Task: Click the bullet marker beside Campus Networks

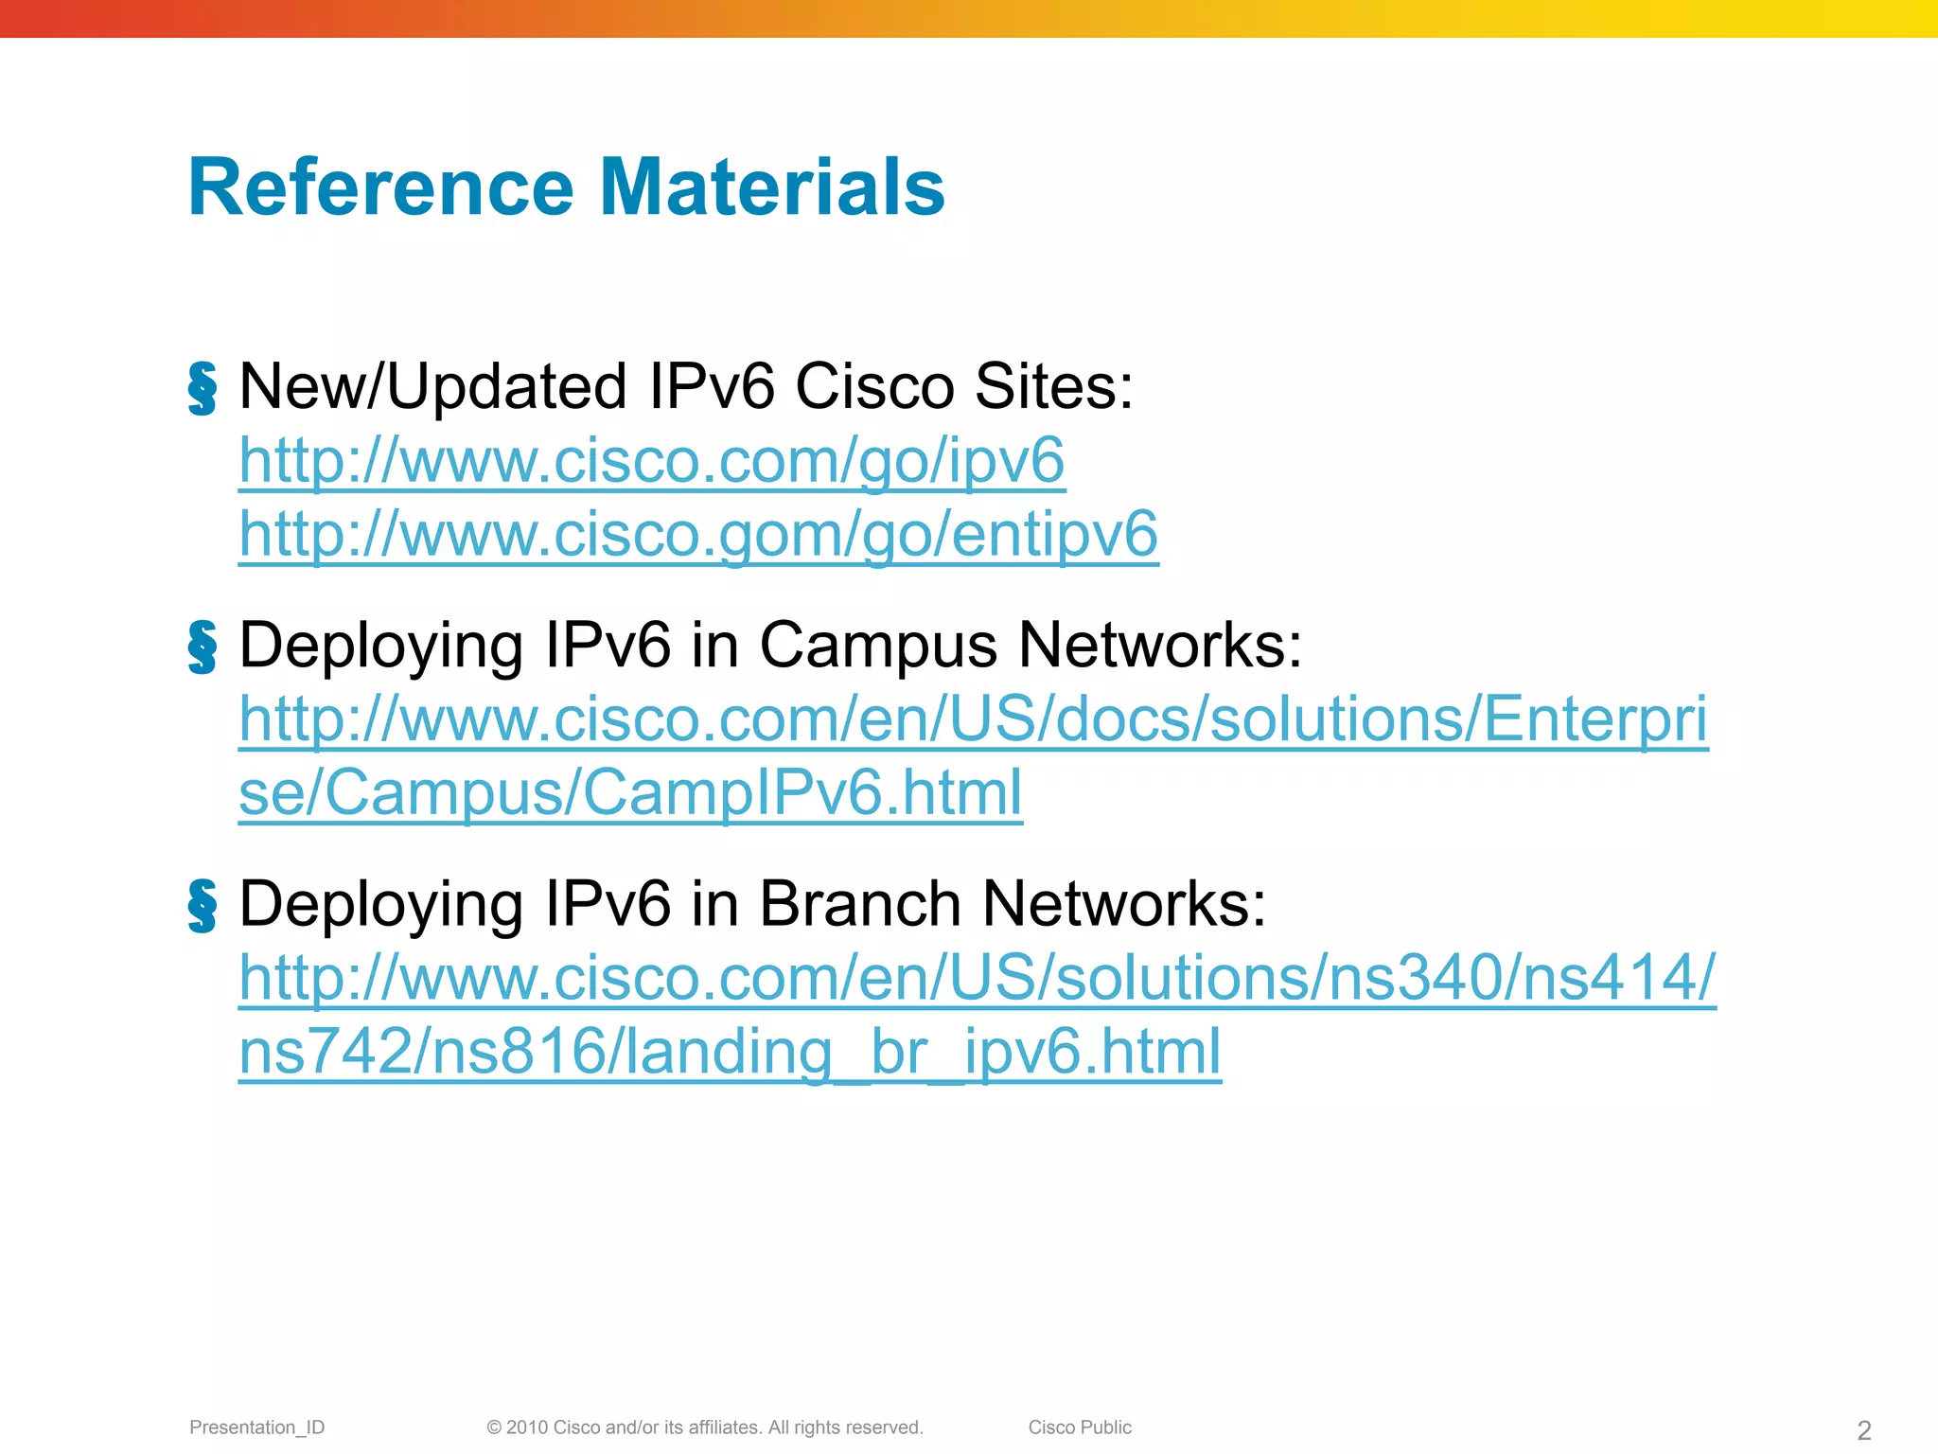Action: tap(202, 647)
